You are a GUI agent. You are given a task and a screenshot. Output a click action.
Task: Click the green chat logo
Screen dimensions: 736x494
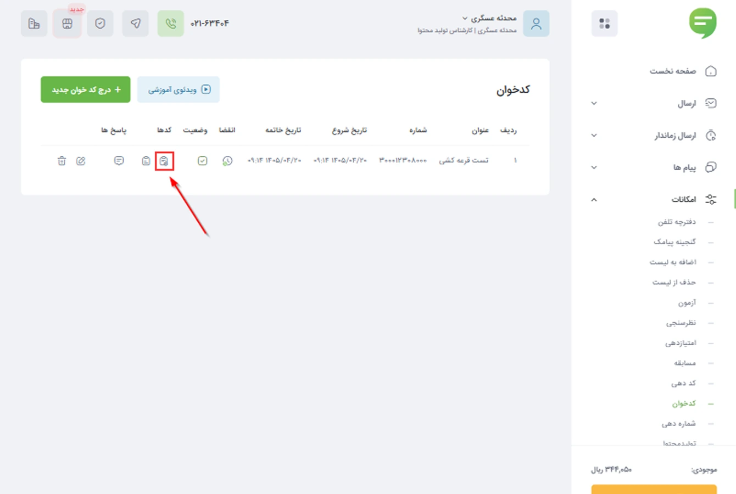click(x=703, y=23)
